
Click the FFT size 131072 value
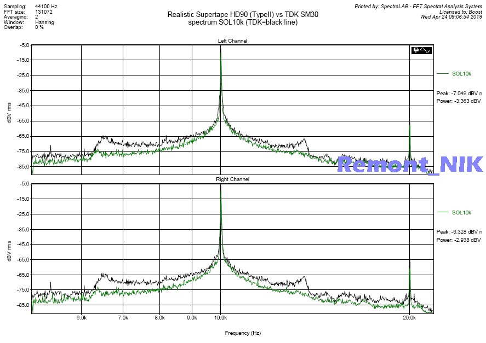pyautogui.click(x=44, y=11)
